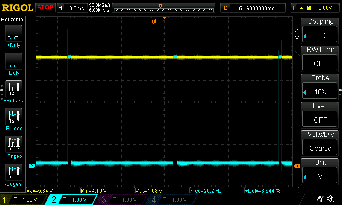
Task: Click the trigger rising edge icon
Action: pos(301,8)
